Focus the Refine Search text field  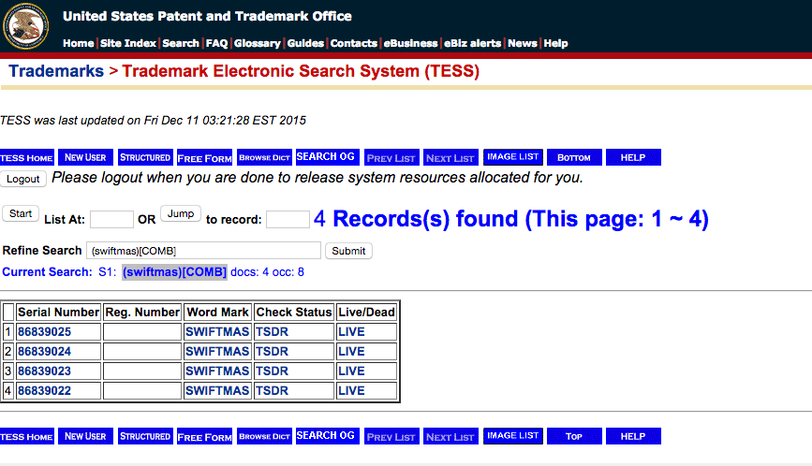pos(203,251)
